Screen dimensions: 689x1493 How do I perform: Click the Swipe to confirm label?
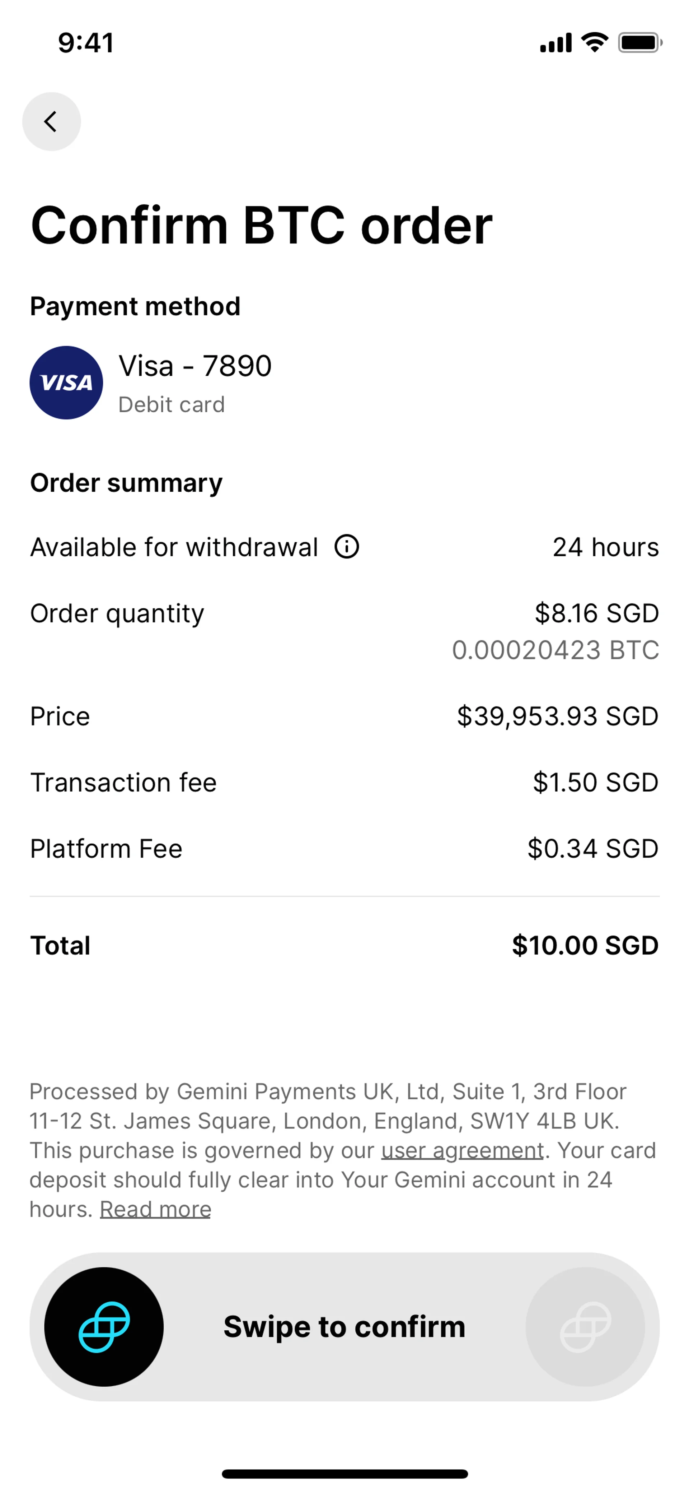[x=344, y=1327]
